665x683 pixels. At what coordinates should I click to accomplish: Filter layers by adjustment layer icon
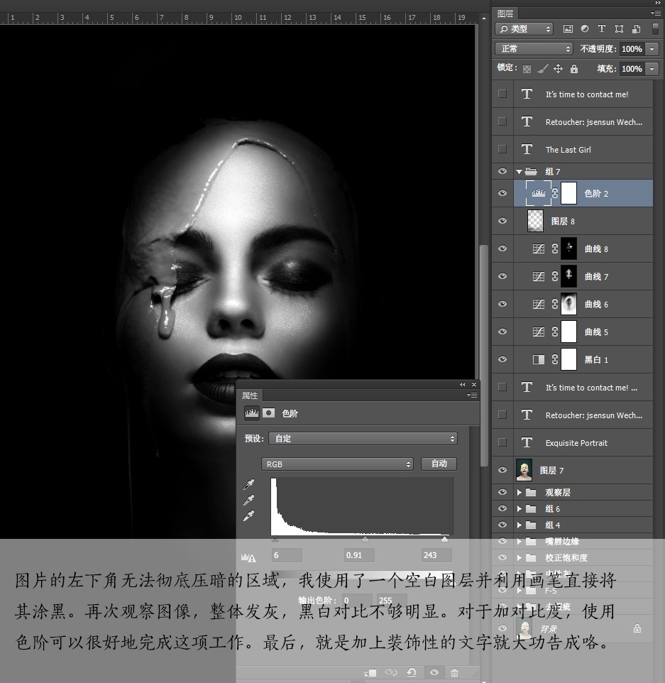584,28
